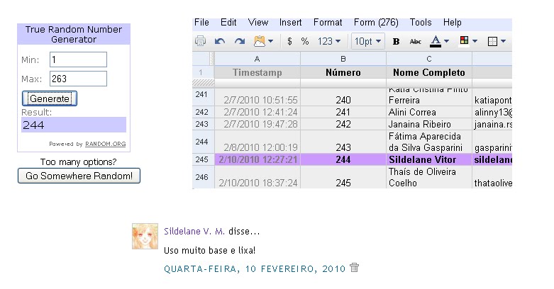This screenshot has width=554, height=289.
Task: Click the redo arrow icon
Action: coord(240,41)
